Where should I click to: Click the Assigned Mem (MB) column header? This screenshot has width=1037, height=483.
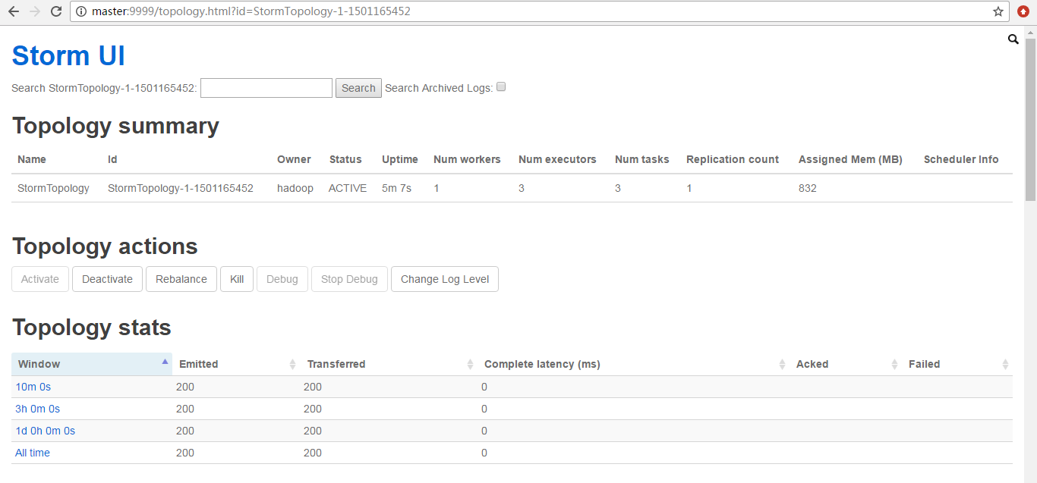pyautogui.click(x=850, y=159)
